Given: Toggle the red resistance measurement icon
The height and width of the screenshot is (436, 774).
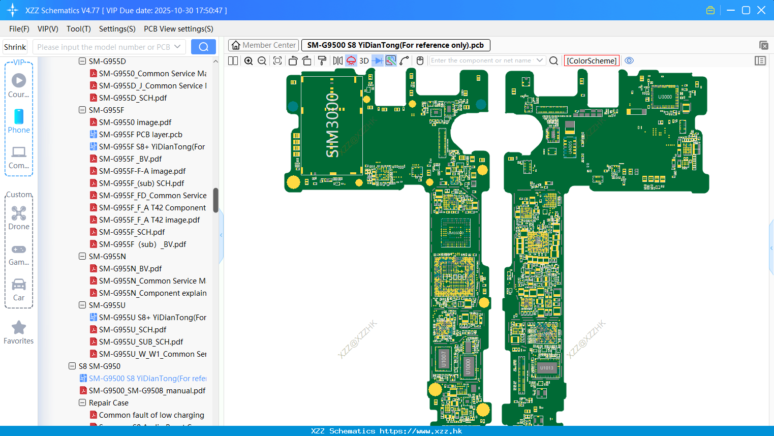Looking at the screenshot, I should pos(351,60).
